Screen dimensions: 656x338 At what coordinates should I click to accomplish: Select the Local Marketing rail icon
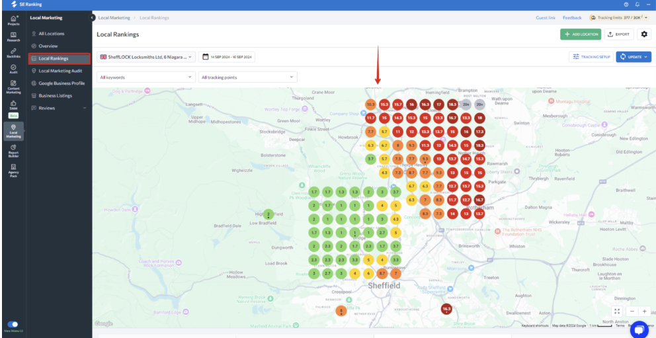pos(13,130)
